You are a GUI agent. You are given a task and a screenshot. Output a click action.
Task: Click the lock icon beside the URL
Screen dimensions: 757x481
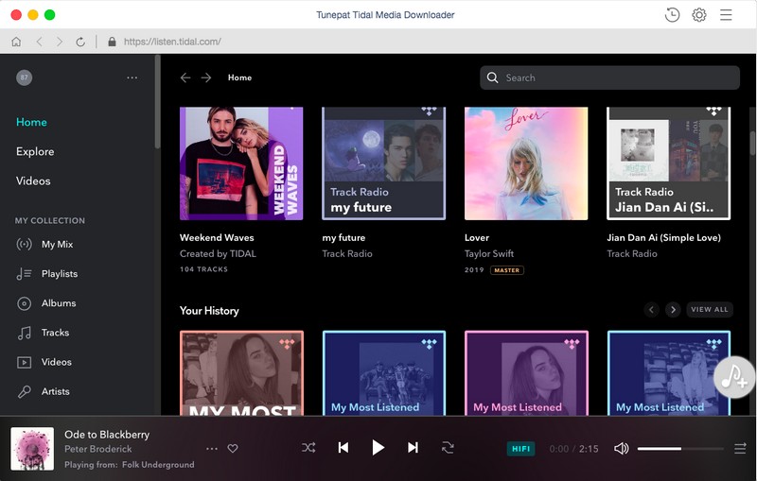[x=112, y=42]
